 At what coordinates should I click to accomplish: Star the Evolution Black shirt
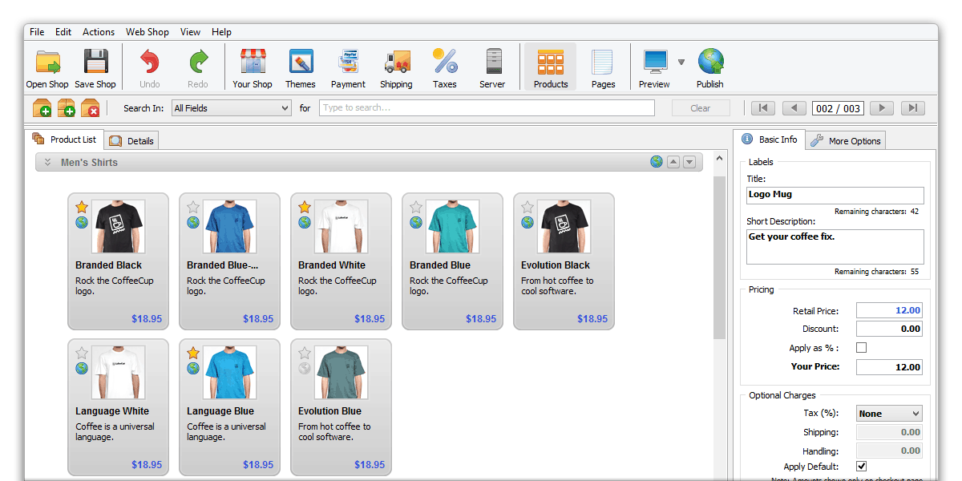[x=527, y=207]
